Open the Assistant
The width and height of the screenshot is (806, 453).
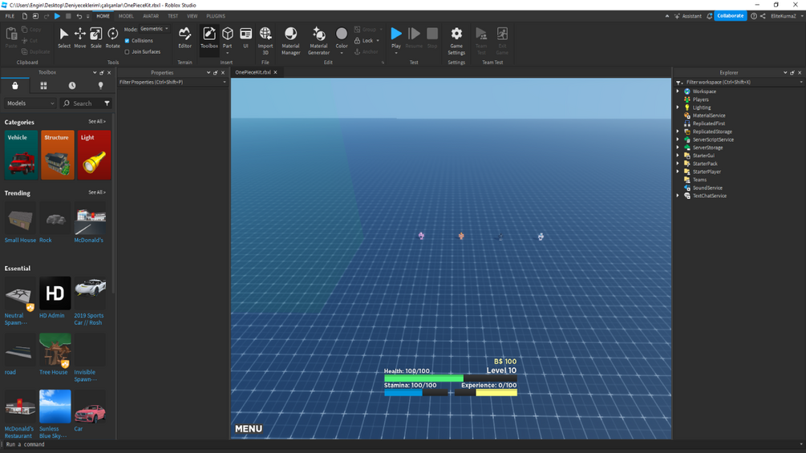688,16
